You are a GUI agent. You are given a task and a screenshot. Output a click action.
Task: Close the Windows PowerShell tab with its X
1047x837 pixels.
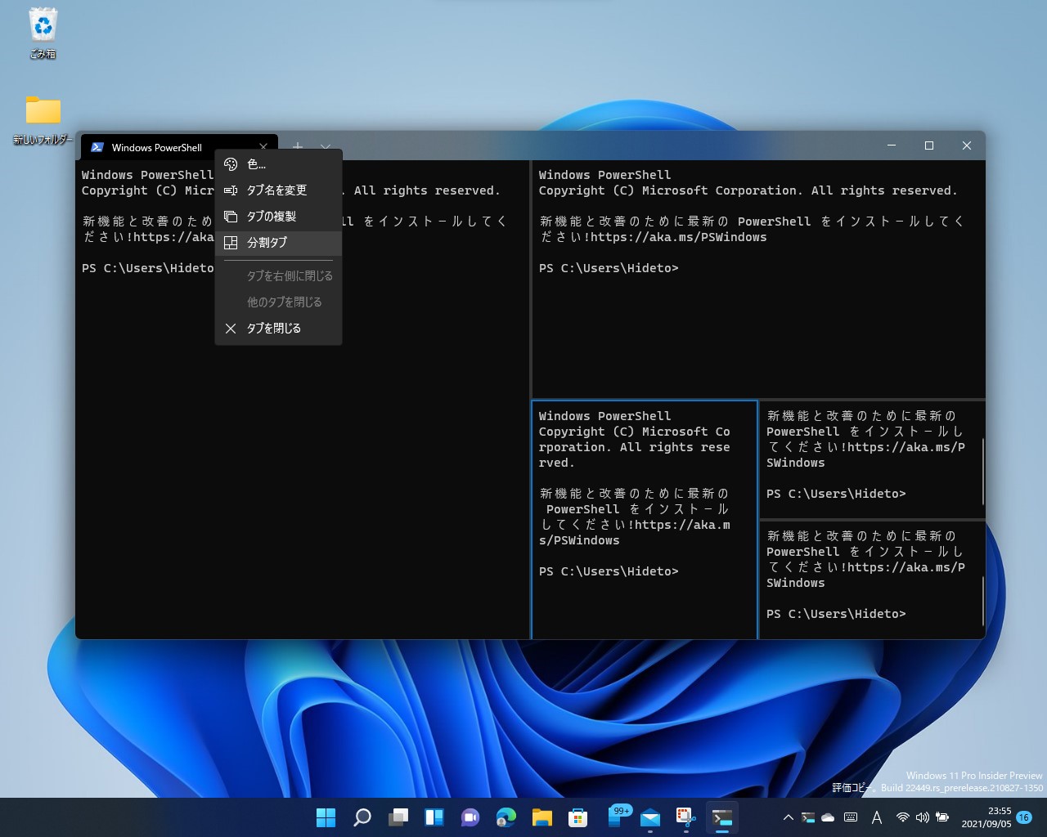click(263, 147)
